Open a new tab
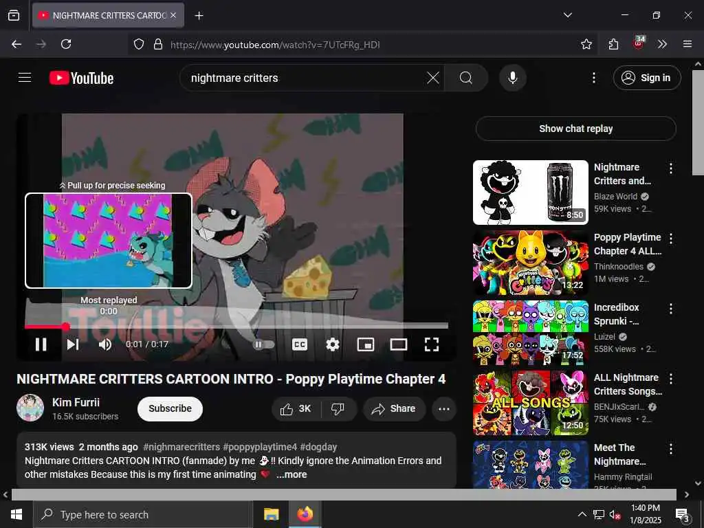The width and height of the screenshot is (704, 528). (199, 16)
